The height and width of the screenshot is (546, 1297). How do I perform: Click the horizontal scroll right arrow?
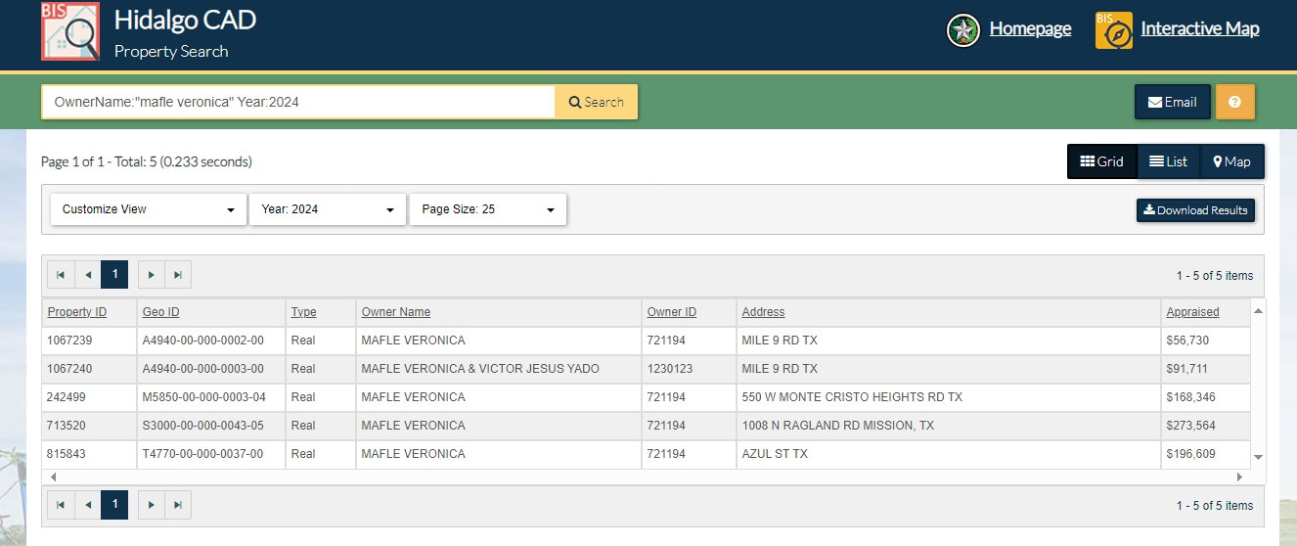tap(1239, 477)
